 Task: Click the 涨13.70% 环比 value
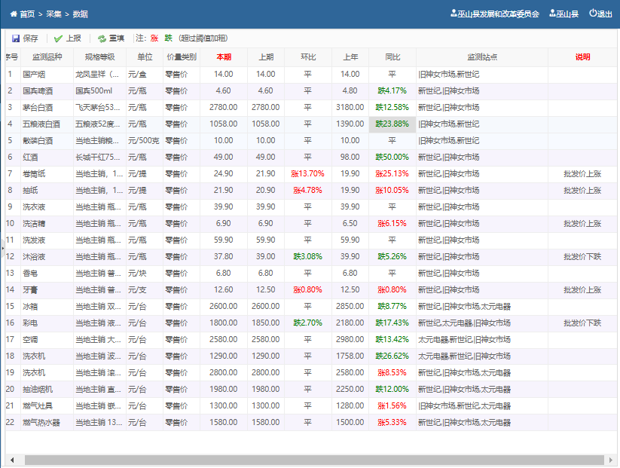pyautogui.click(x=308, y=173)
